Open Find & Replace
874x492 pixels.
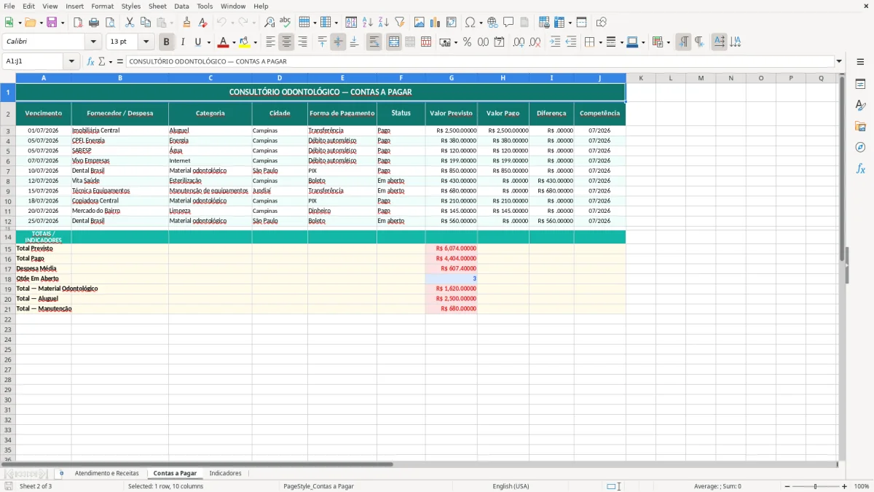(269, 23)
